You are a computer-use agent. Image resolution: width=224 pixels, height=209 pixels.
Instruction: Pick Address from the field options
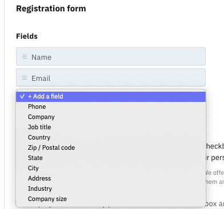pos(111,178)
